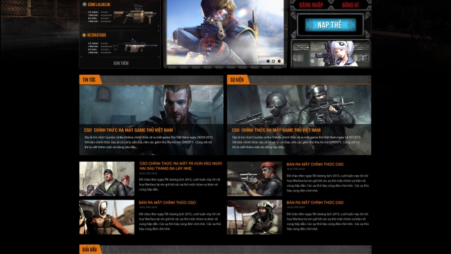
Task: Click the main soldier banner image
Action: 225,32
